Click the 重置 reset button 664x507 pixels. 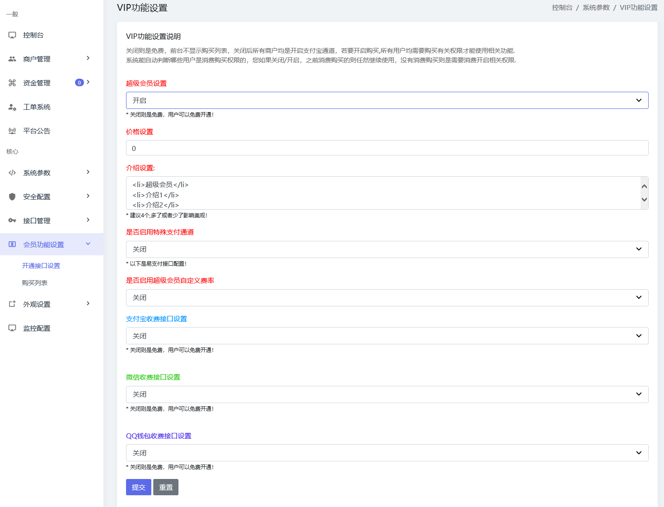click(165, 487)
